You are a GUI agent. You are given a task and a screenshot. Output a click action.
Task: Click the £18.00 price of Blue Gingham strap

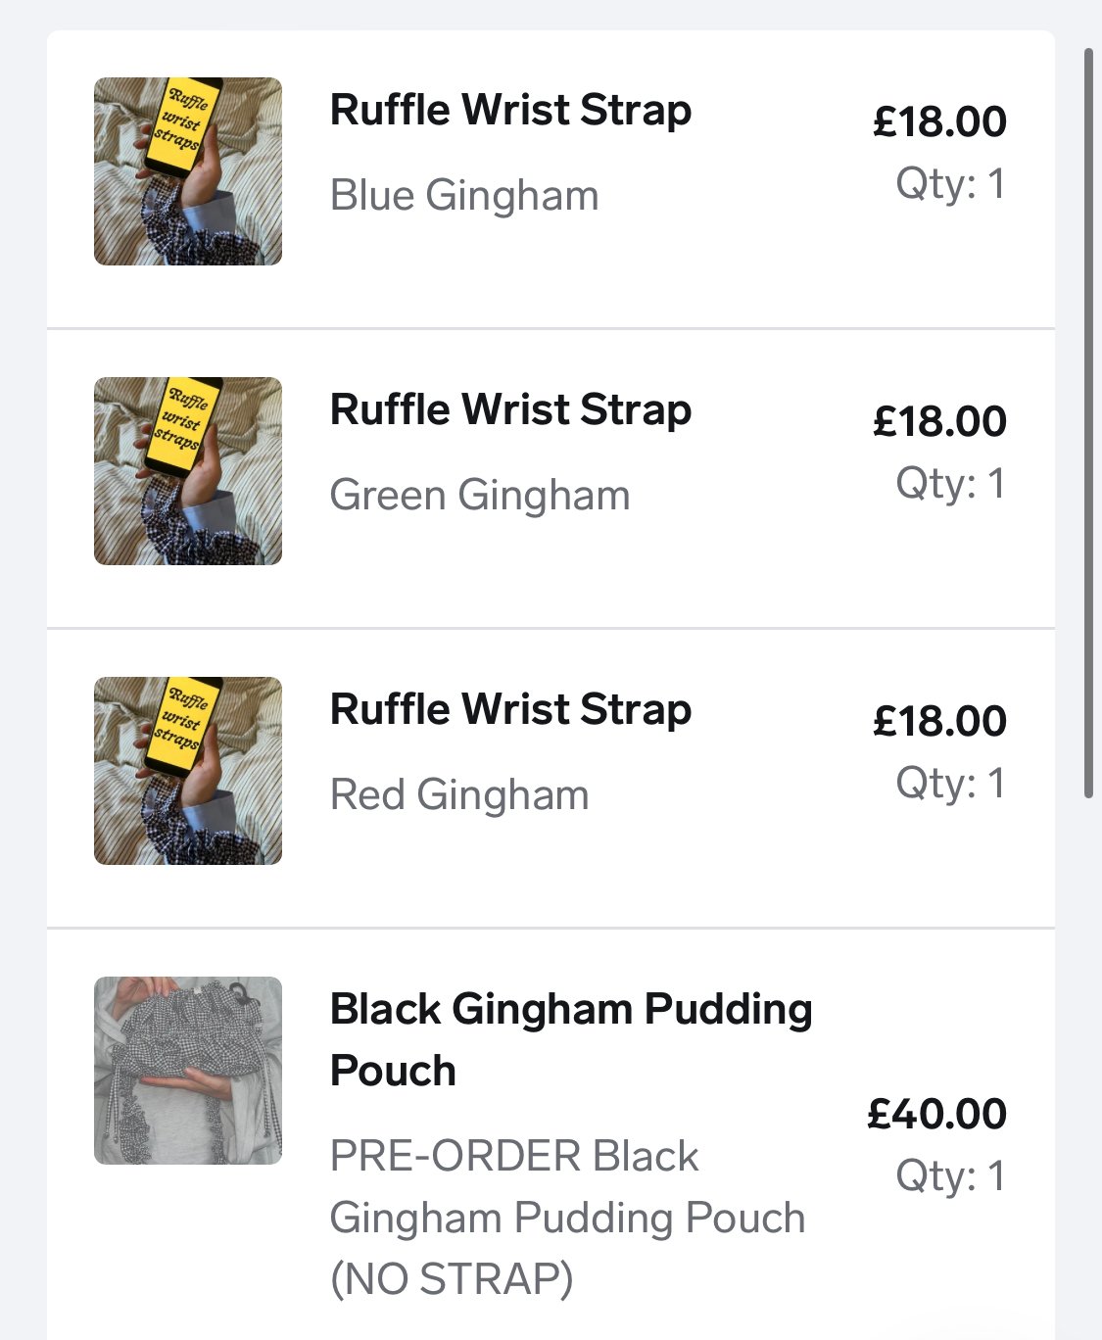939,121
